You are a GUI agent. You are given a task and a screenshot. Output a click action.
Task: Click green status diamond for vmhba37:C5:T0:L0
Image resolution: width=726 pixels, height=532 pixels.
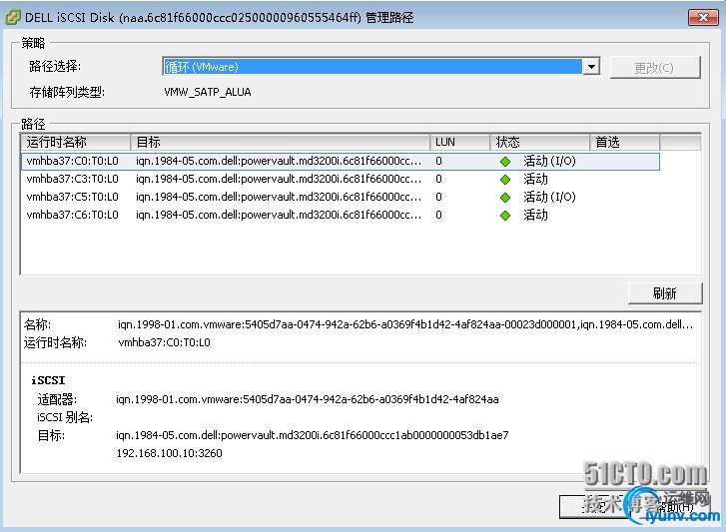coord(505,198)
